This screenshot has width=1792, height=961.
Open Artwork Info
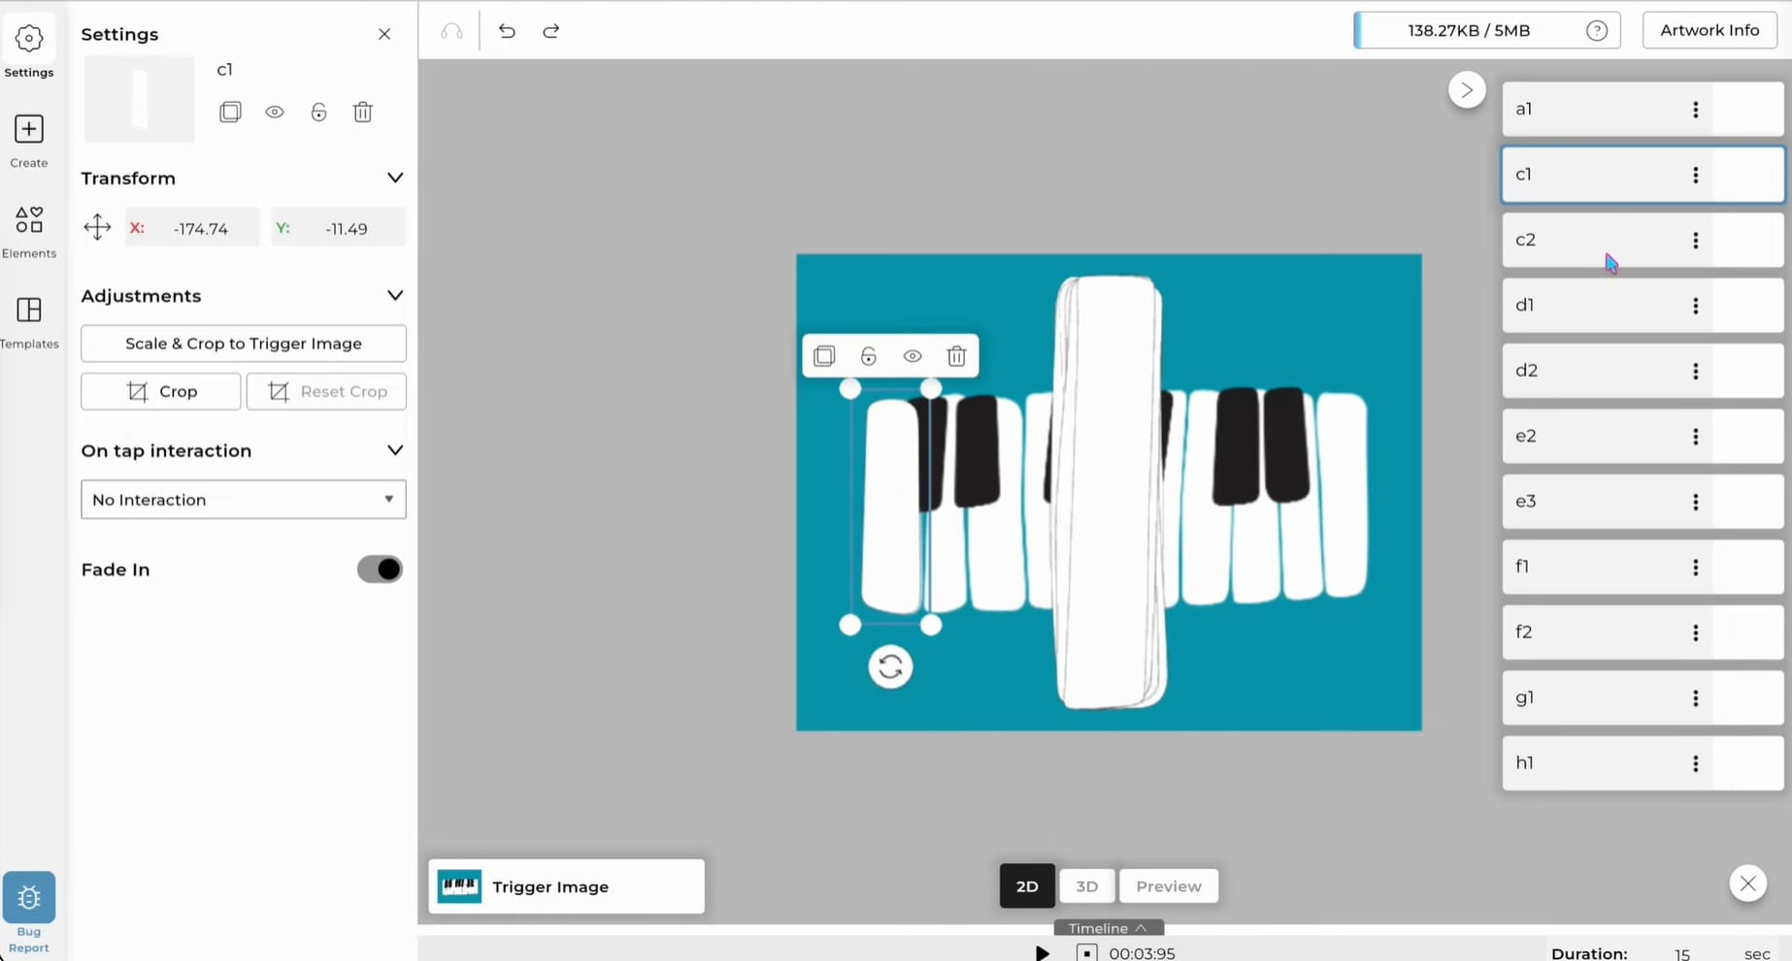1709,30
